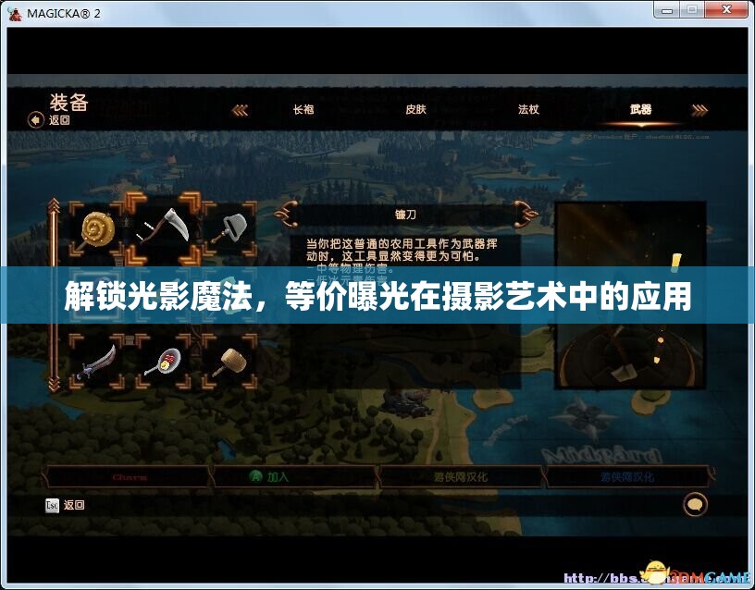The image size is (755, 590).
Task: Switch to the 皮肤 tab
Action: [x=415, y=110]
